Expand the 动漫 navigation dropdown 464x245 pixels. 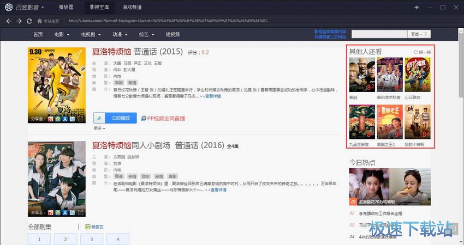[x=126, y=34]
